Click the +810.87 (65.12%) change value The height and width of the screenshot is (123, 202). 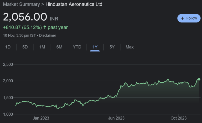[22, 27]
